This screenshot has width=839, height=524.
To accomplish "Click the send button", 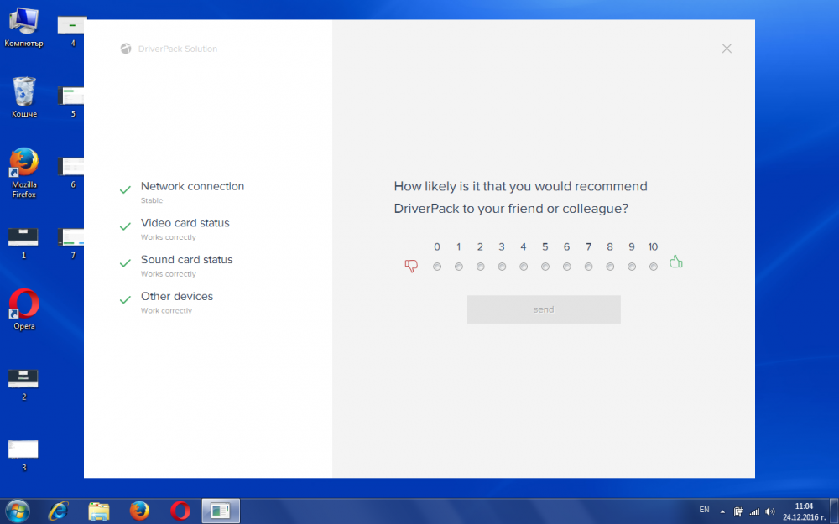I will [544, 309].
